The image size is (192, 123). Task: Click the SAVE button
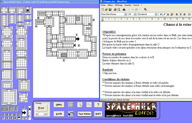[x=59, y=114]
